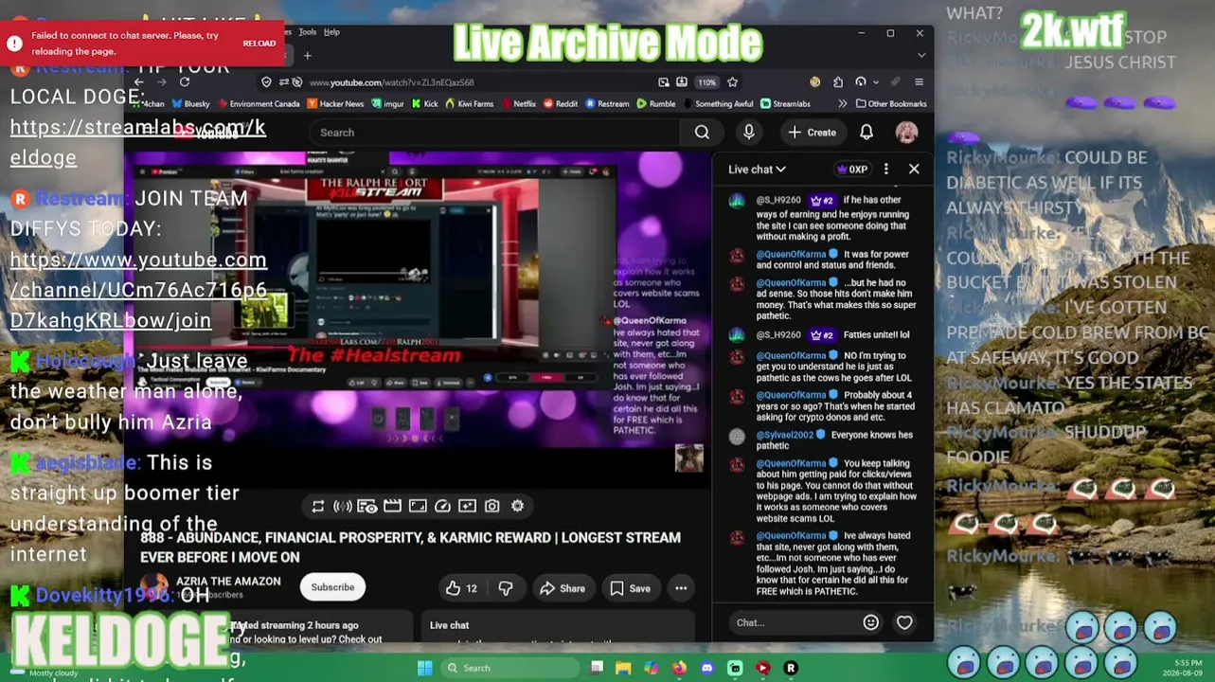Close the live chat panel
Viewport: 1215px width, 682px height.
point(914,169)
